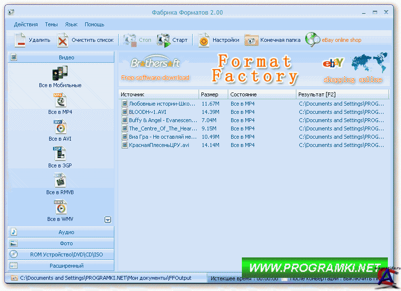Expand the Расширенный section
The width and height of the screenshot is (401, 291).
(61, 266)
